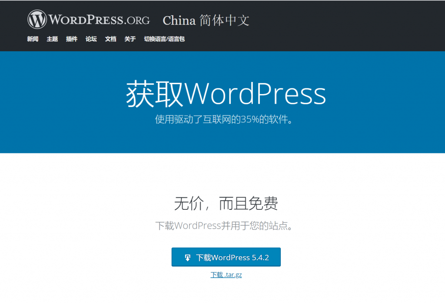Viewport: 445px width, 303px height.
Task: Click the 下载 .tar.gz link
Action: 226,275
